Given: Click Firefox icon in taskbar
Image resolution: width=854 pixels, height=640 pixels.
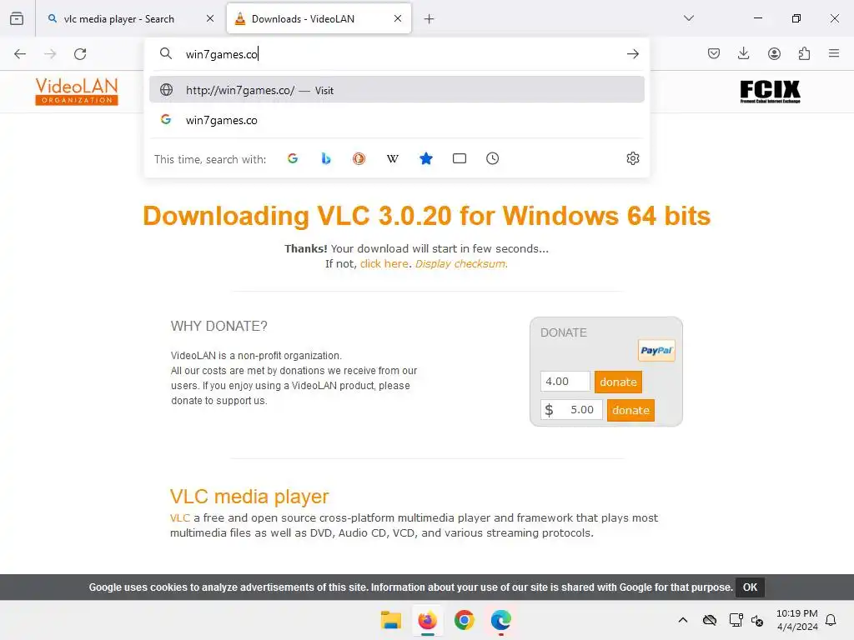Looking at the screenshot, I should tap(428, 620).
